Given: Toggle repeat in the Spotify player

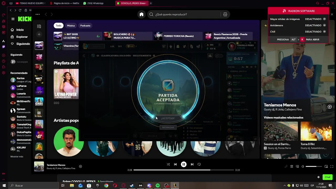Looking at the screenshot, I should [x=199, y=164].
